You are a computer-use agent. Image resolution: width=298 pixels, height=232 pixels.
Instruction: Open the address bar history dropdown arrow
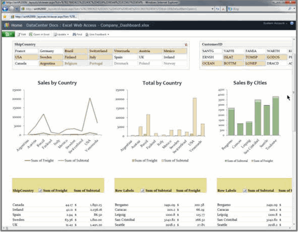pos(212,9)
